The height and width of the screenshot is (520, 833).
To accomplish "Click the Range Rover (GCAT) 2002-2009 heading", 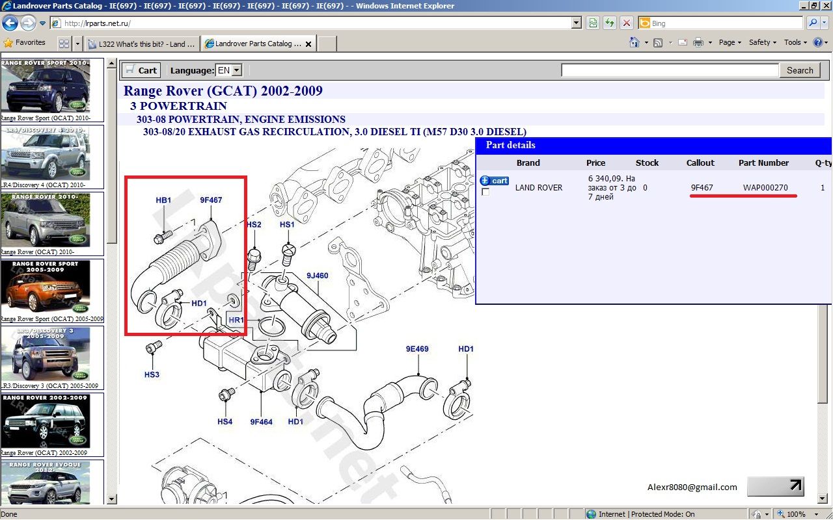I will (223, 91).
